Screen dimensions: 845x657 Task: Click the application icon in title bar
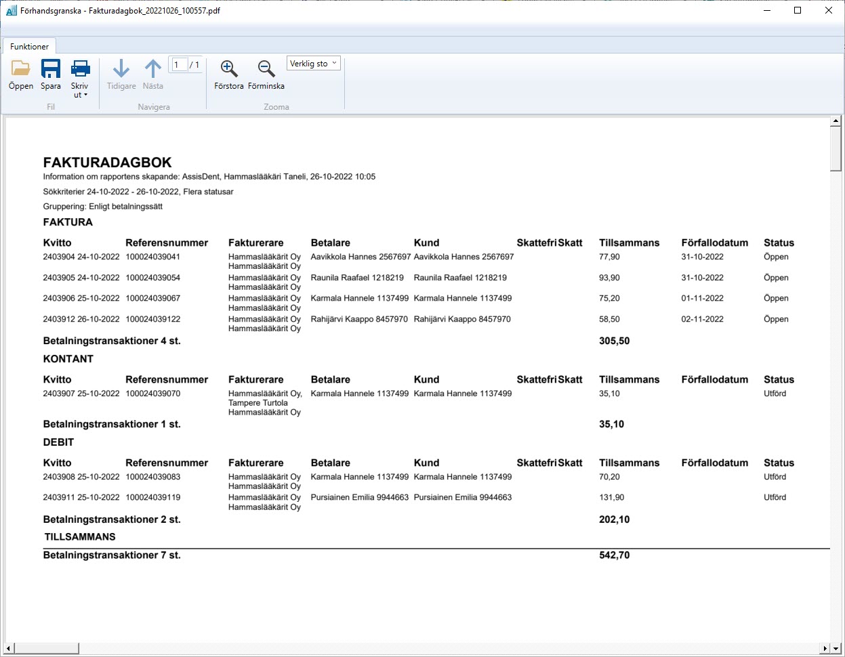(12, 10)
